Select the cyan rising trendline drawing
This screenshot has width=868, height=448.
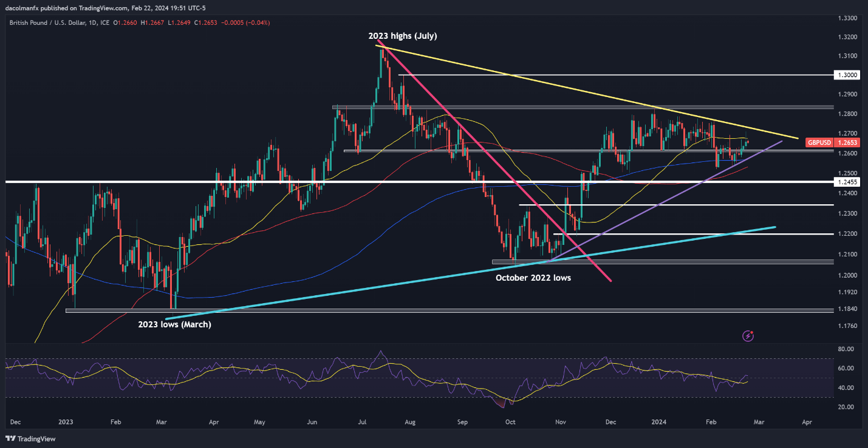click(x=471, y=272)
